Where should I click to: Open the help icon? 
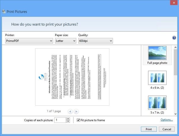[174, 38]
